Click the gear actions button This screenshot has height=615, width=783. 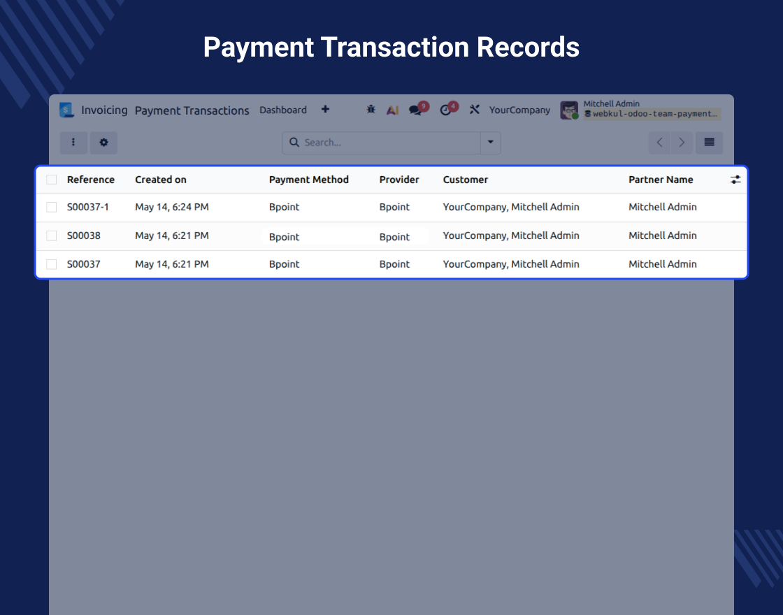point(104,143)
